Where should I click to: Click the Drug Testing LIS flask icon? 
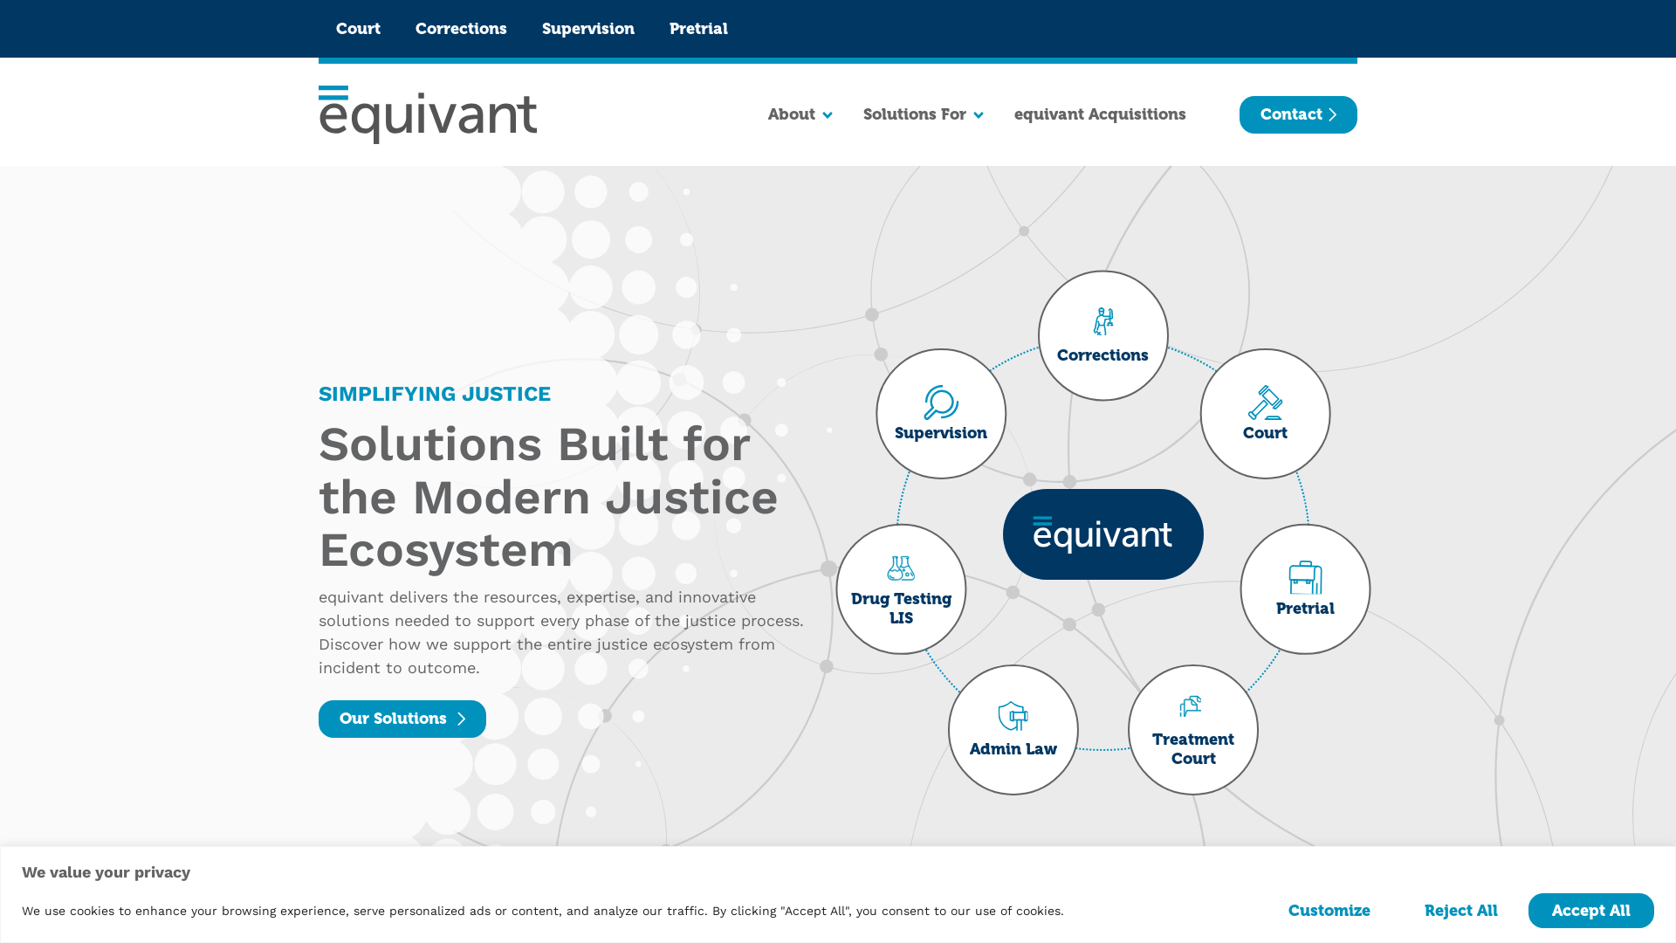901,568
